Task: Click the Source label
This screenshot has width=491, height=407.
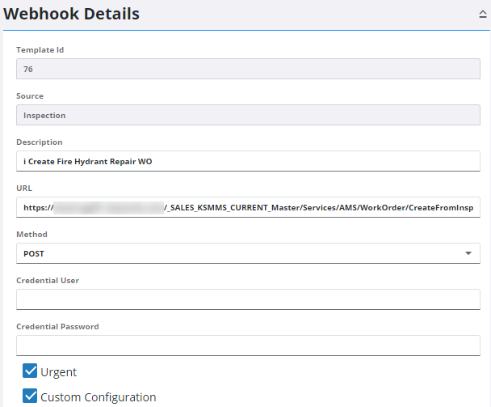Action: tap(30, 96)
